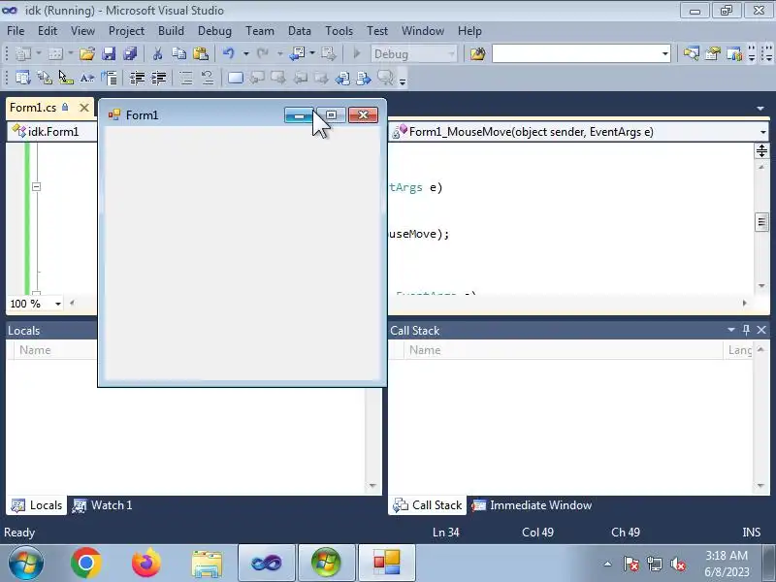Switch to the Call Stack tab
The image size is (776, 582).
pos(427,505)
